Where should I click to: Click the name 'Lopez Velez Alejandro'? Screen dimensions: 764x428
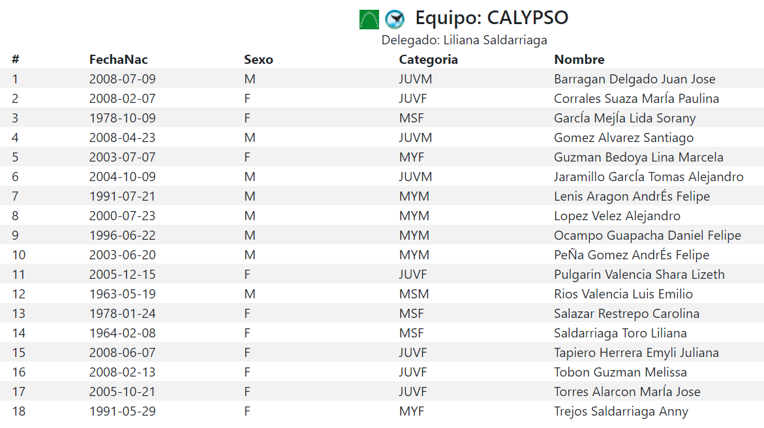(x=617, y=216)
